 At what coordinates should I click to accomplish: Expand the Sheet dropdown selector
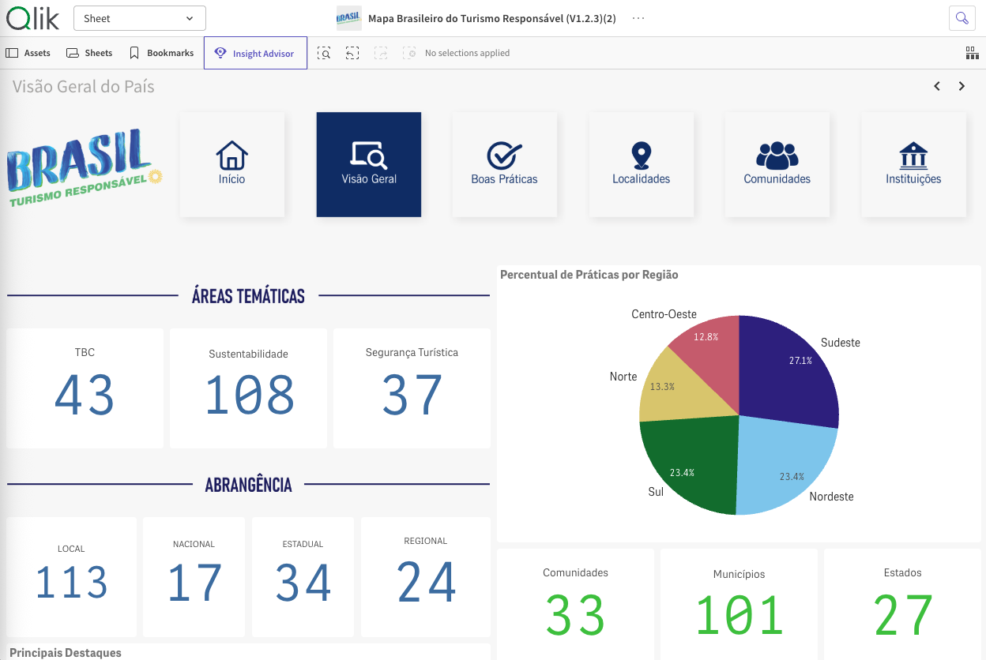tap(139, 18)
